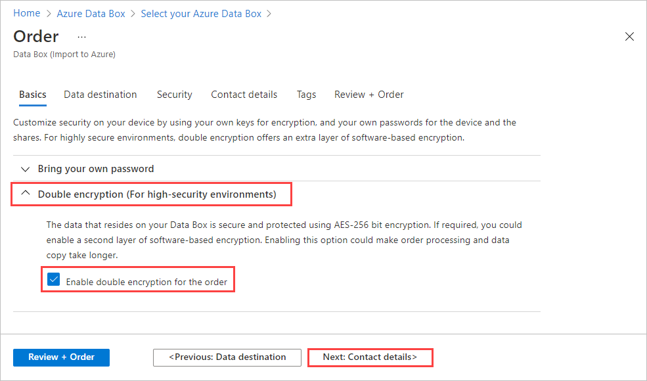This screenshot has height=381, width=647.
Task: Click the blue Review + Order button
Action: click(x=61, y=357)
